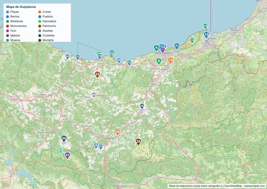
Task: Click blue marker number 19 at Zumaia
Action: coord(100,56)
